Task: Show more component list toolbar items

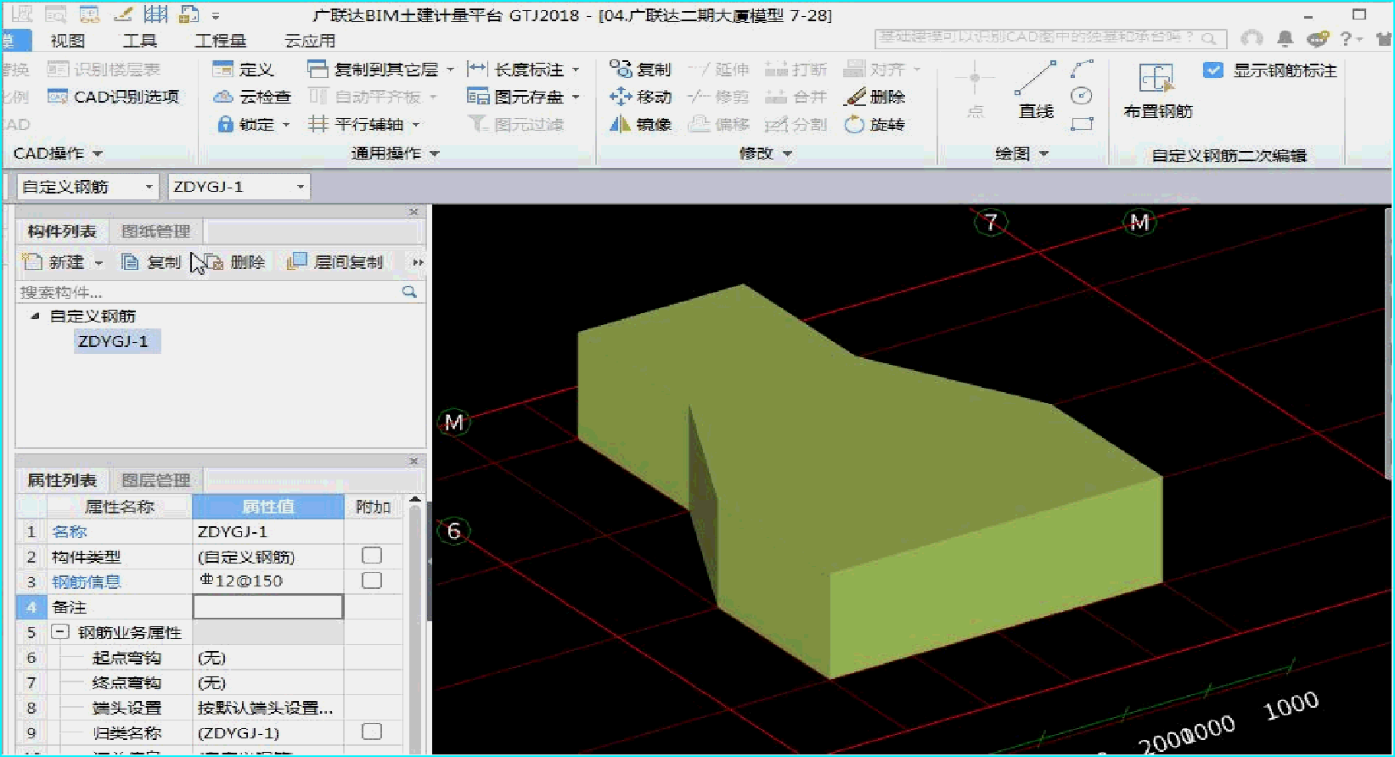Action: tap(418, 262)
